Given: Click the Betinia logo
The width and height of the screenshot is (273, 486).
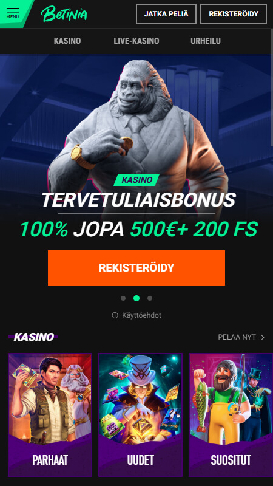Looking at the screenshot, I should 64,14.
